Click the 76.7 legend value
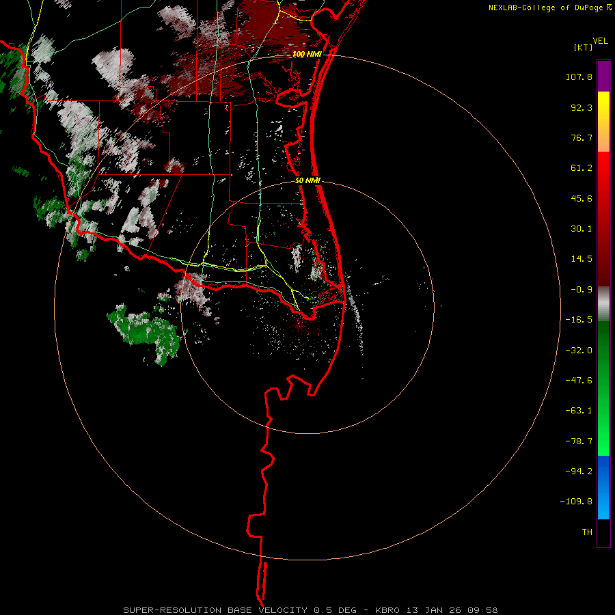This screenshot has height=615, width=615. [x=582, y=137]
